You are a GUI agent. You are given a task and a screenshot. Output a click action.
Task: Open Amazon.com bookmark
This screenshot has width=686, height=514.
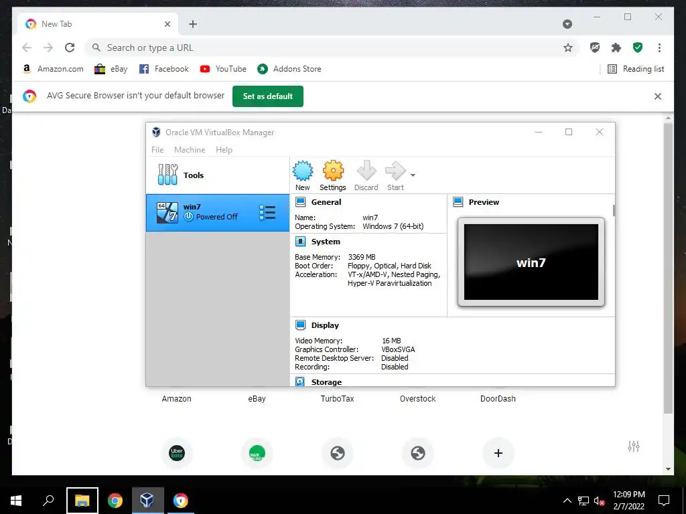point(53,69)
